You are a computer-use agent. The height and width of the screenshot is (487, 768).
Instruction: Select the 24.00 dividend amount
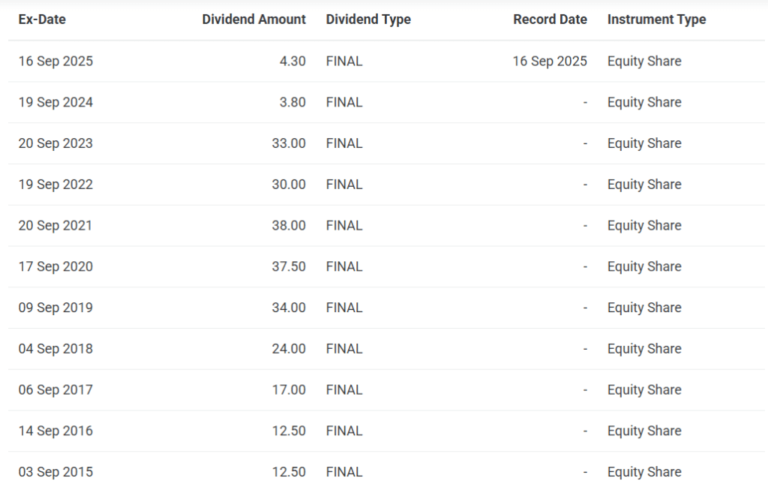coord(289,349)
